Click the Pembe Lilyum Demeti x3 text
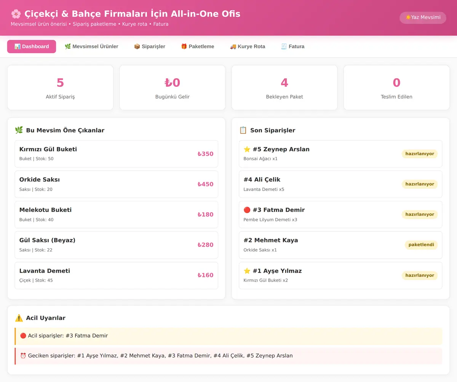 [270, 220]
